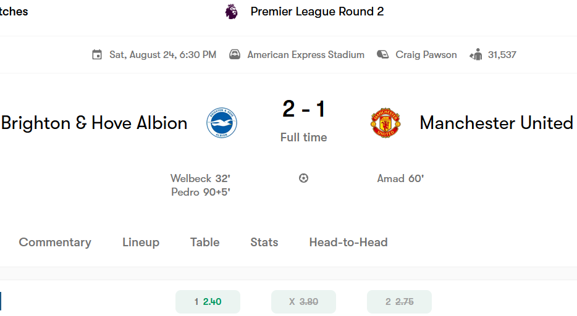Click the football goal icon between scorers
Image resolution: width=577 pixels, height=316 pixels.
tap(303, 178)
